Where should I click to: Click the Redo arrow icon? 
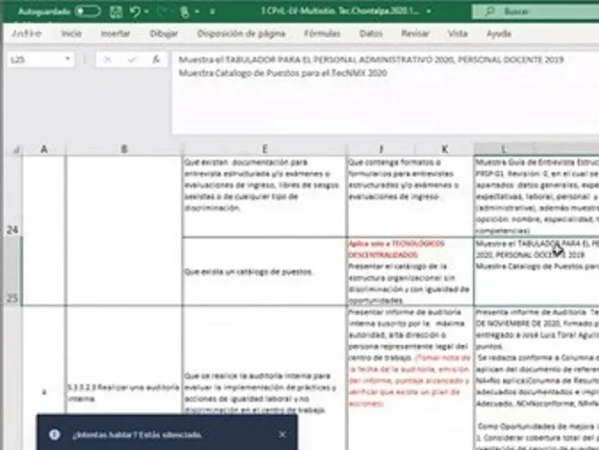click(x=163, y=12)
